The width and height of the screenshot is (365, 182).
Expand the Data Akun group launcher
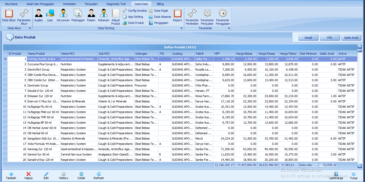pos(30,28)
